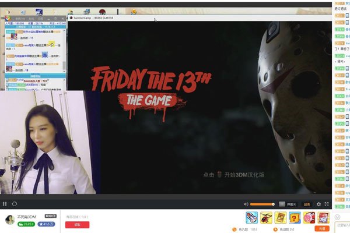Open player settings gear icon
Screen dimensions: 350x233
318,204
